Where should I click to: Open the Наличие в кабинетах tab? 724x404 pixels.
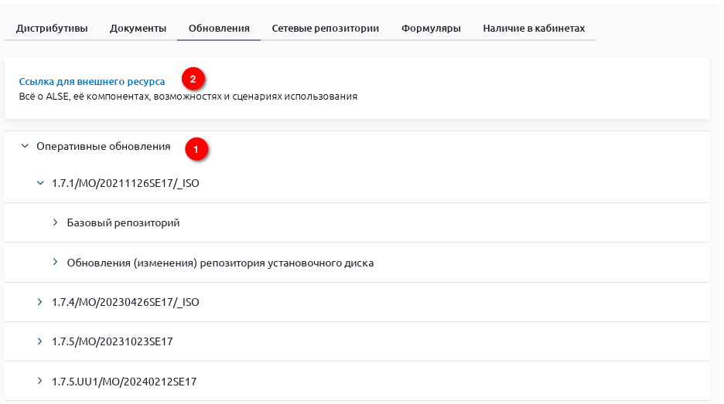[x=534, y=29]
